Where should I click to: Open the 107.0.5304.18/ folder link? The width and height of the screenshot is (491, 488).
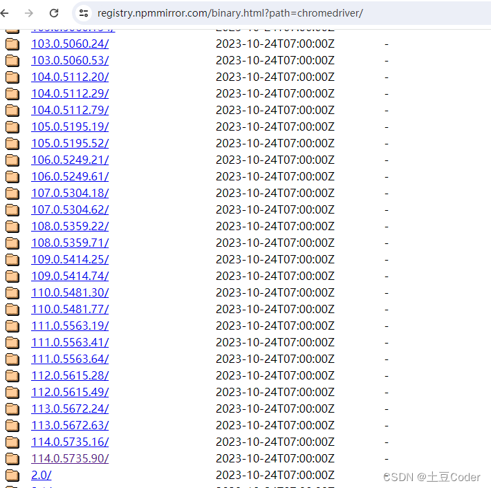[x=70, y=193]
